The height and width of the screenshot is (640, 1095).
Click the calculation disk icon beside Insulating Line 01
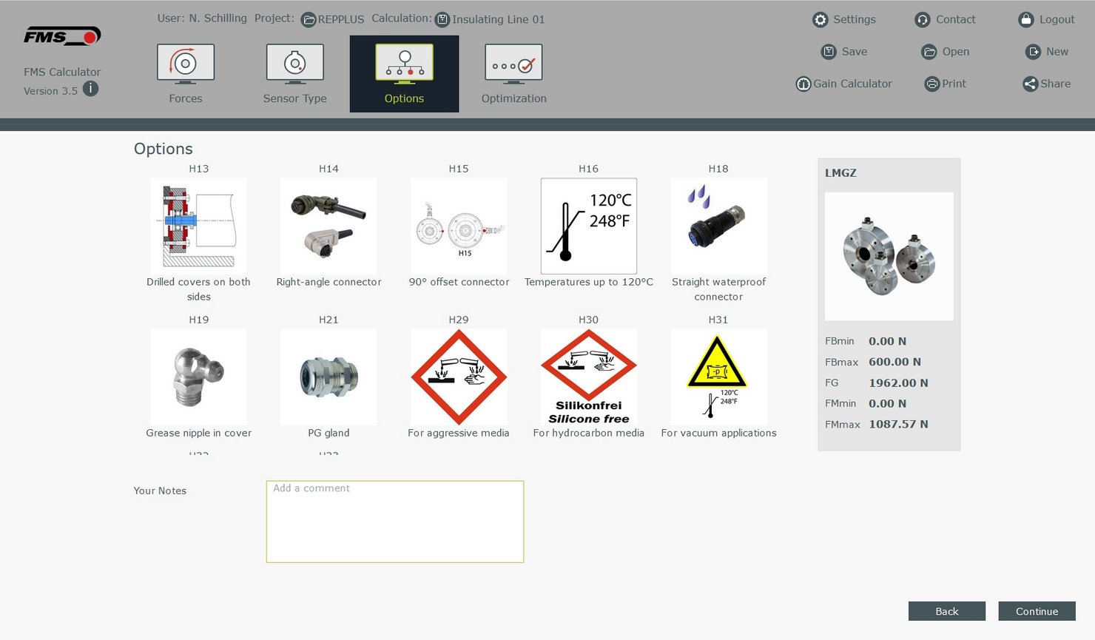(442, 20)
